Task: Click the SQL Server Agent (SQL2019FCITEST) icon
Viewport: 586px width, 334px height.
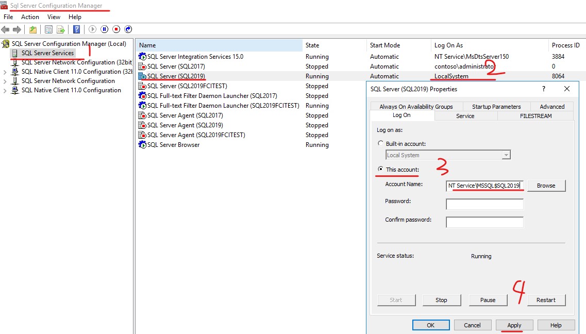Action: pos(142,135)
